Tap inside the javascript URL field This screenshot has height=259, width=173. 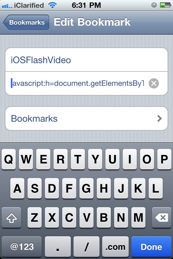(x=78, y=83)
